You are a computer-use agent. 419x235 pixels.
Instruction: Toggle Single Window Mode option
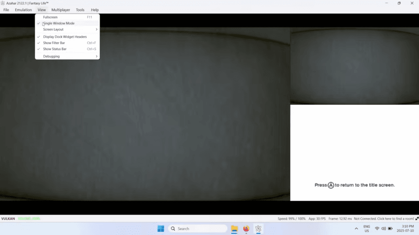click(x=68, y=23)
